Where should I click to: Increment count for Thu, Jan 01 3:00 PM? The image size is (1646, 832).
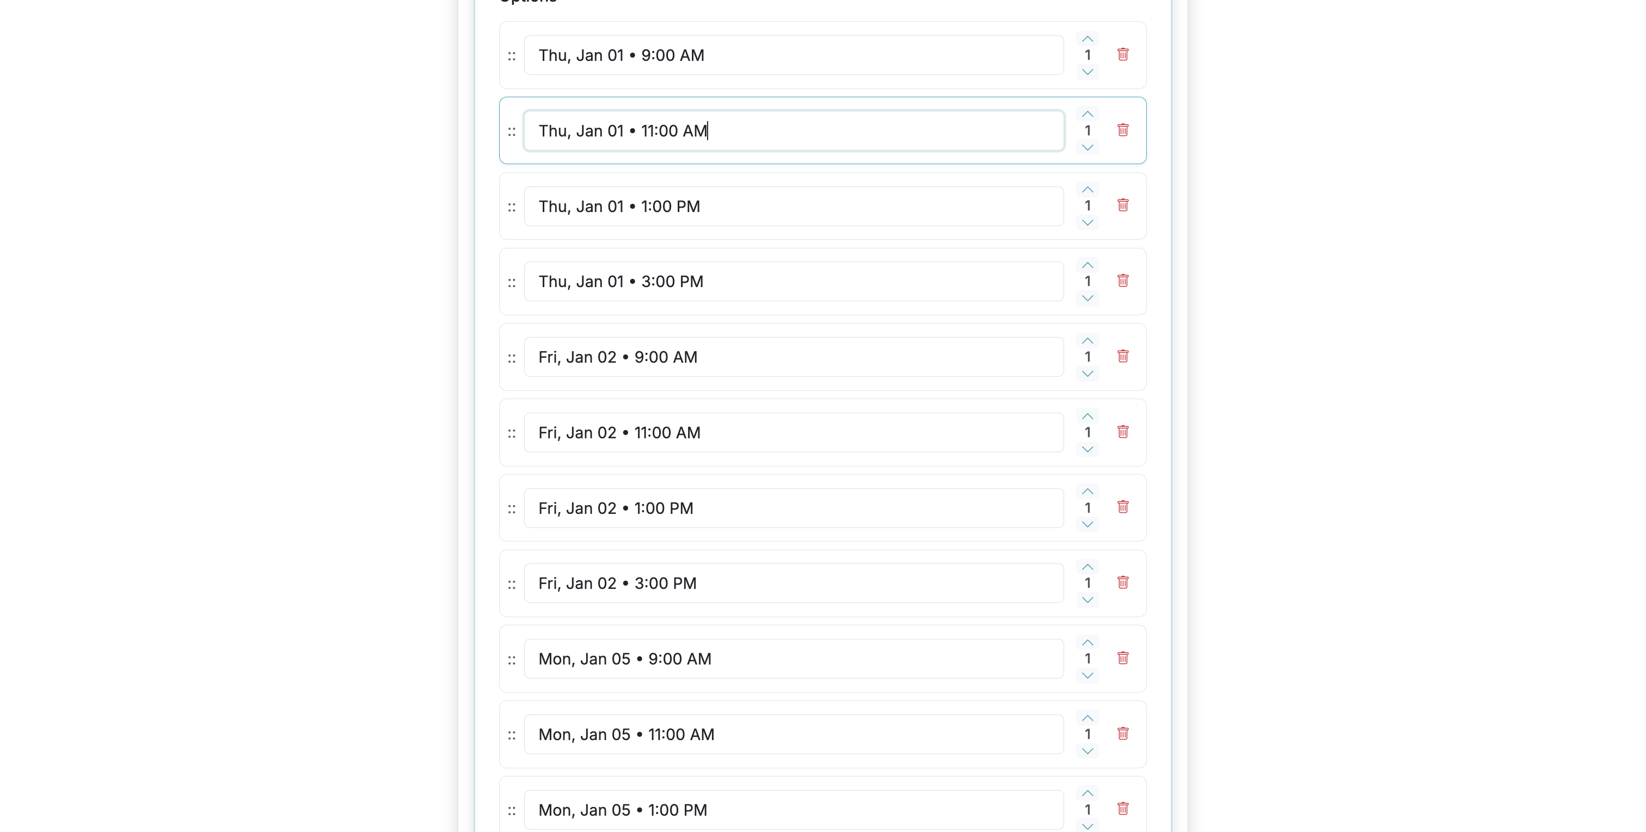click(1086, 264)
